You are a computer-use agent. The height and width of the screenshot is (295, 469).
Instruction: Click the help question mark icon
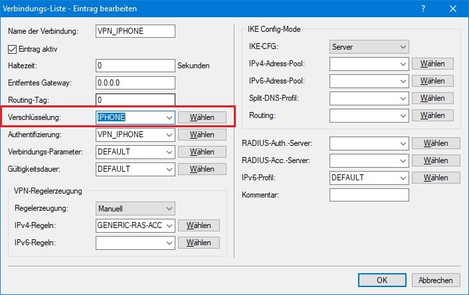(423, 8)
